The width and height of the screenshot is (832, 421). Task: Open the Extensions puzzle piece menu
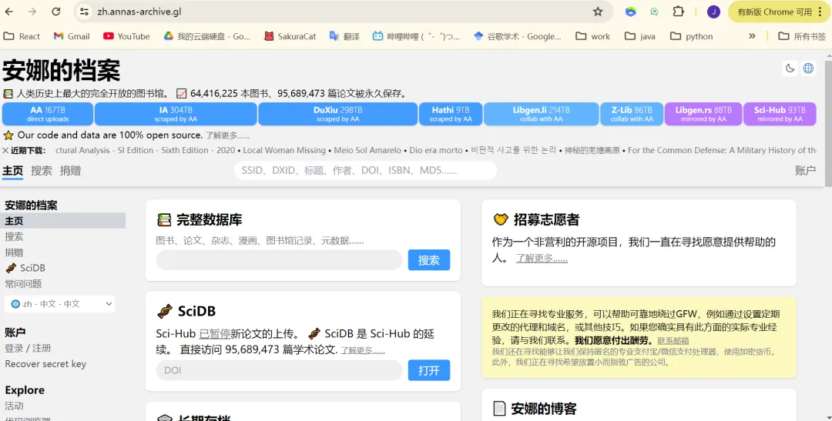pos(678,12)
